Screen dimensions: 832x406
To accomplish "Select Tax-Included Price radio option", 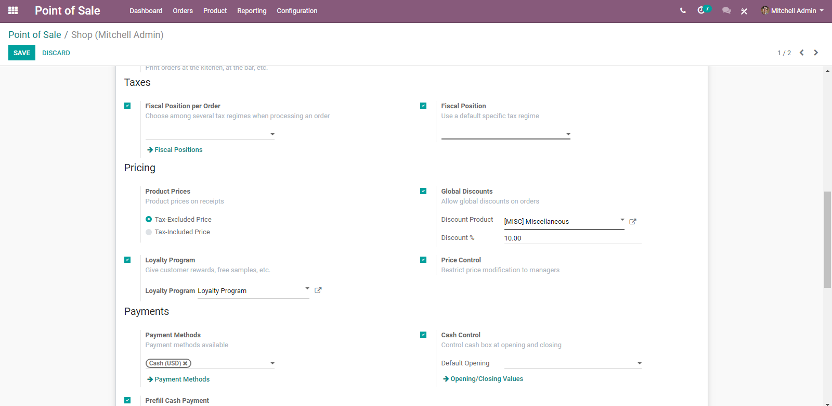I will pyautogui.click(x=149, y=232).
